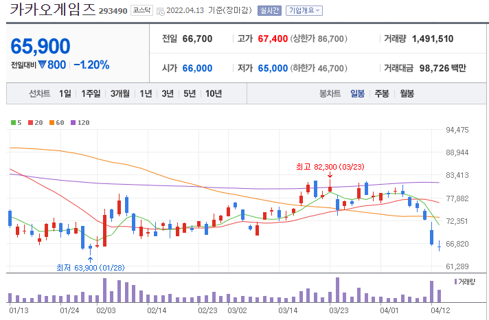Select the 3개월 line chart tab
Screen dimensions: 489x320
(x=120, y=93)
